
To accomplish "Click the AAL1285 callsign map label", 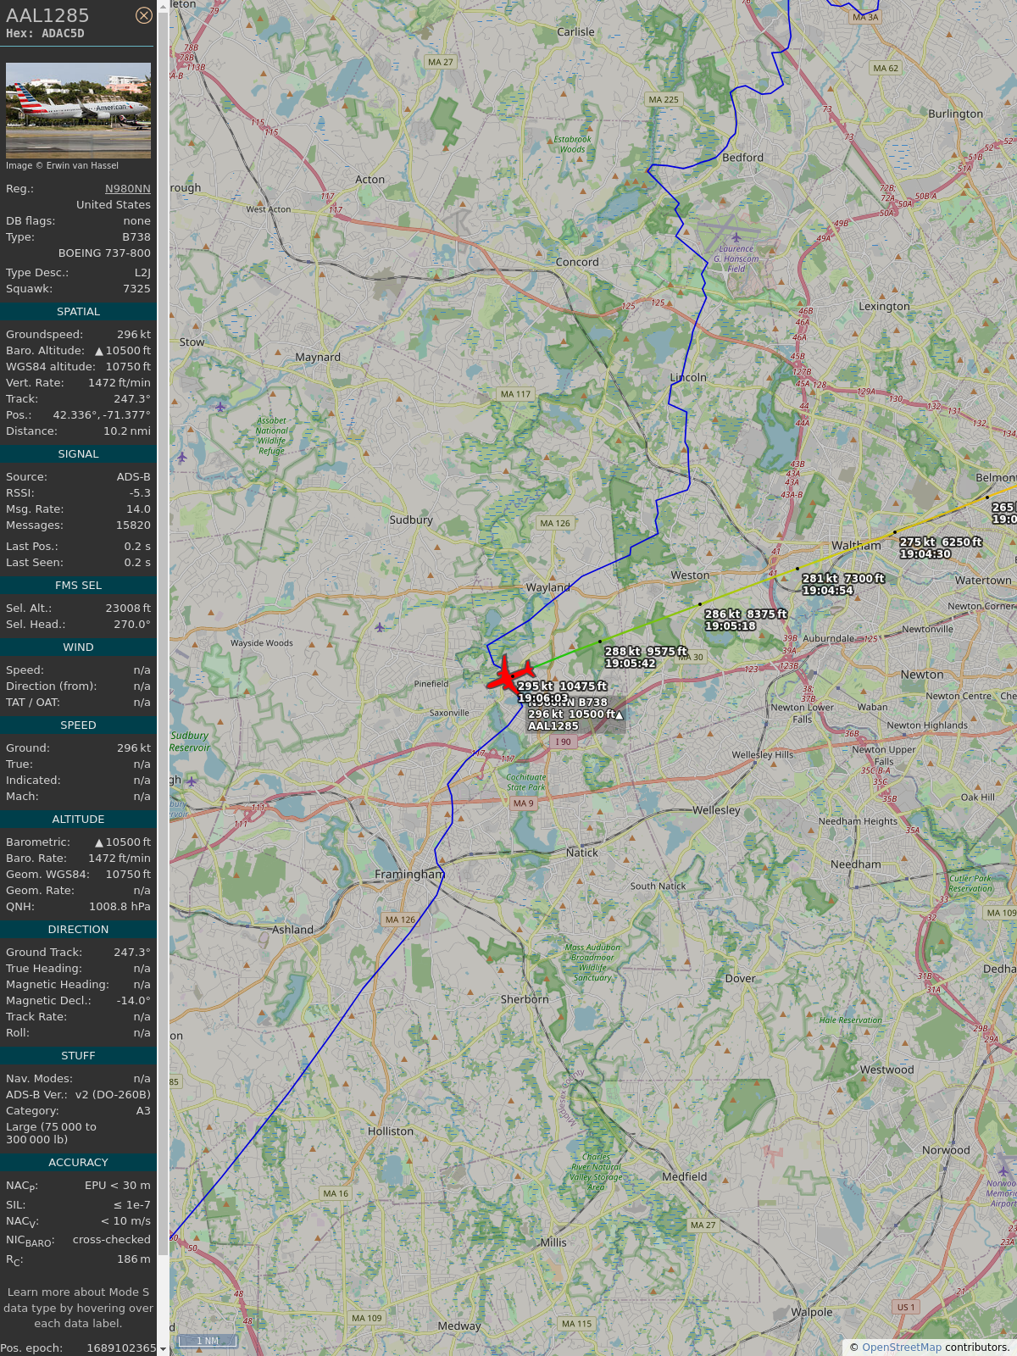I will tap(553, 725).
